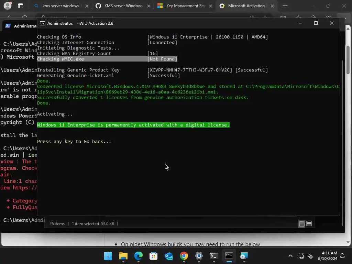Click 'Generating GenuineTicket.xml' line
This screenshot has height=264, width=352.
click(75, 75)
